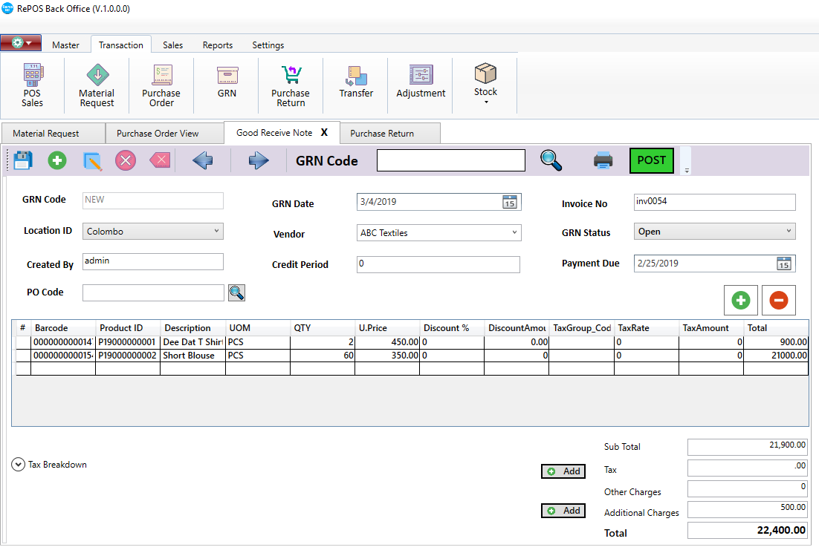The image size is (819, 553).
Task: Switch to the Material Request document tab
Action: 53,133
